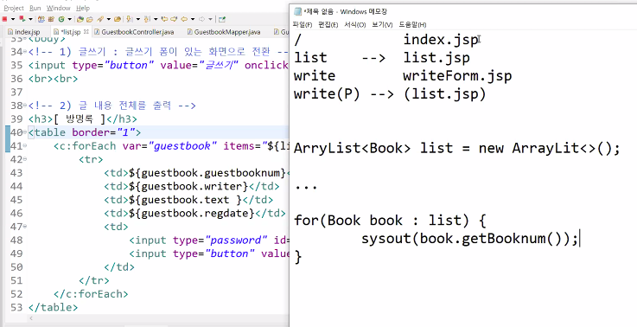Click the yellow Back navigation arrow
The width and height of the screenshot is (637, 327).
point(184,19)
